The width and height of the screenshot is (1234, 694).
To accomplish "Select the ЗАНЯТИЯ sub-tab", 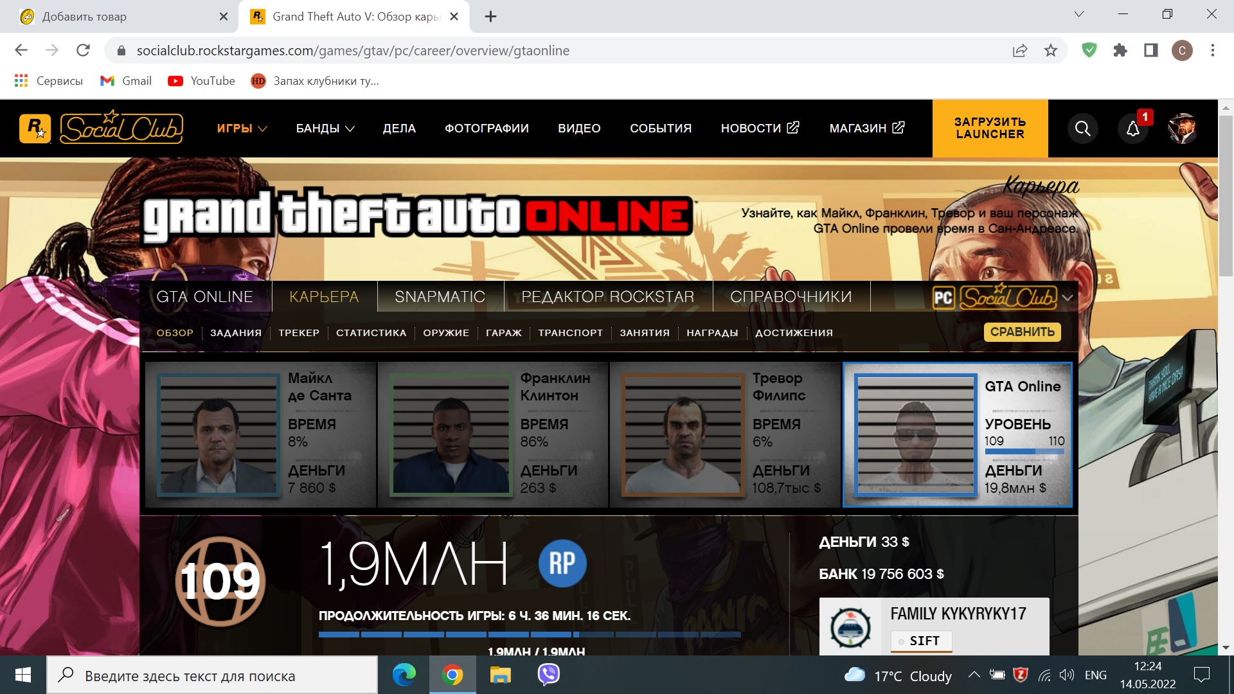I will (x=645, y=333).
